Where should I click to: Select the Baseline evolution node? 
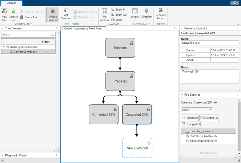coord(120,48)
